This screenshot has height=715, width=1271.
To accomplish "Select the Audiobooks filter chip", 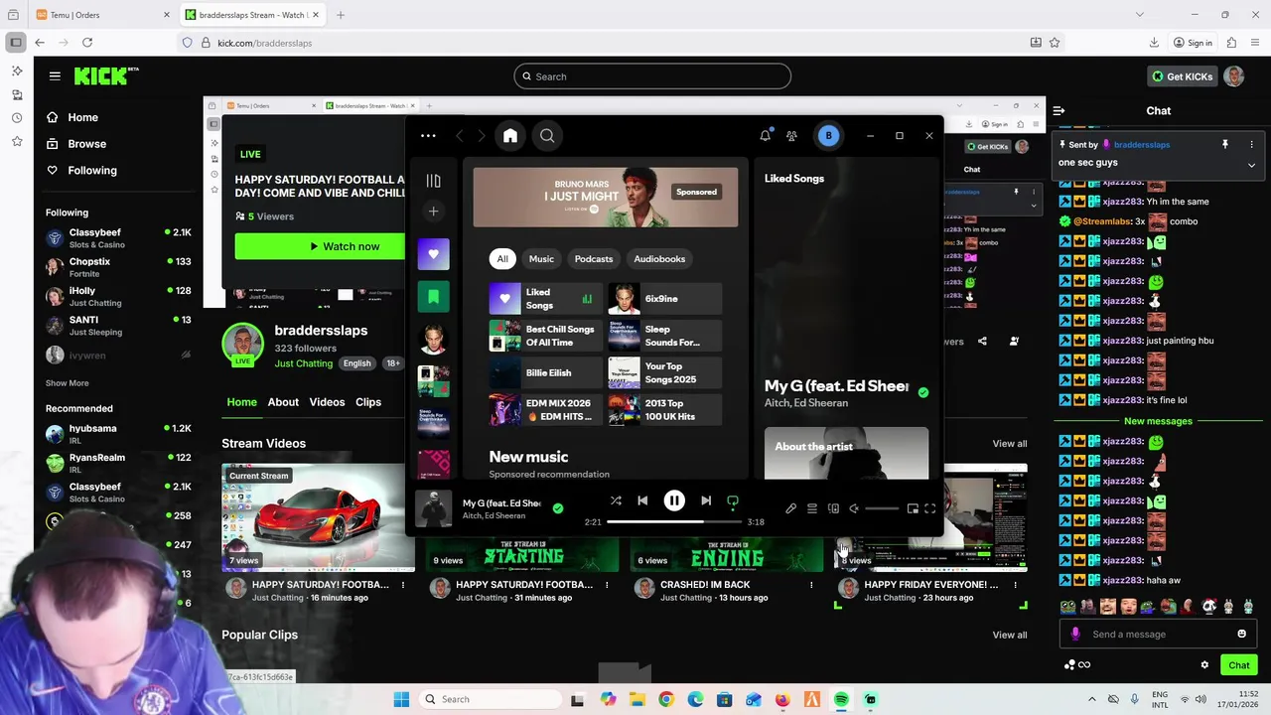I will (659, 259).
